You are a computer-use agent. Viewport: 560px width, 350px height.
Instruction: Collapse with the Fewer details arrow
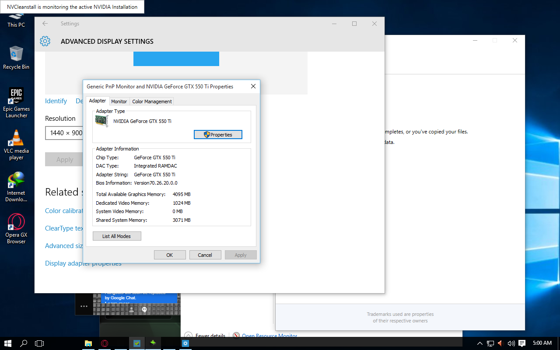pyautogui.click(x=189, y=336)
